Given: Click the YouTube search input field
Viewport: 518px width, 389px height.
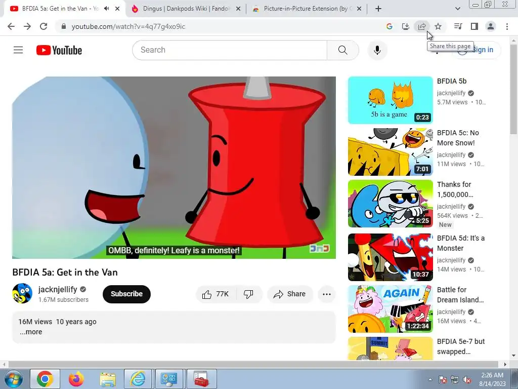Looking at the screenshot, I should [x=230, y=50].
